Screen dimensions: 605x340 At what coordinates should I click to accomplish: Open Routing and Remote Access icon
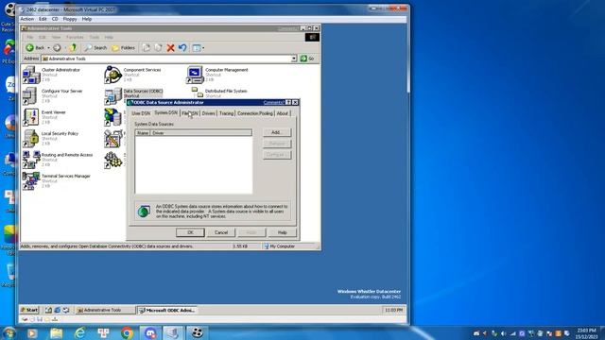pyautogui.click(x=31, y=160)
